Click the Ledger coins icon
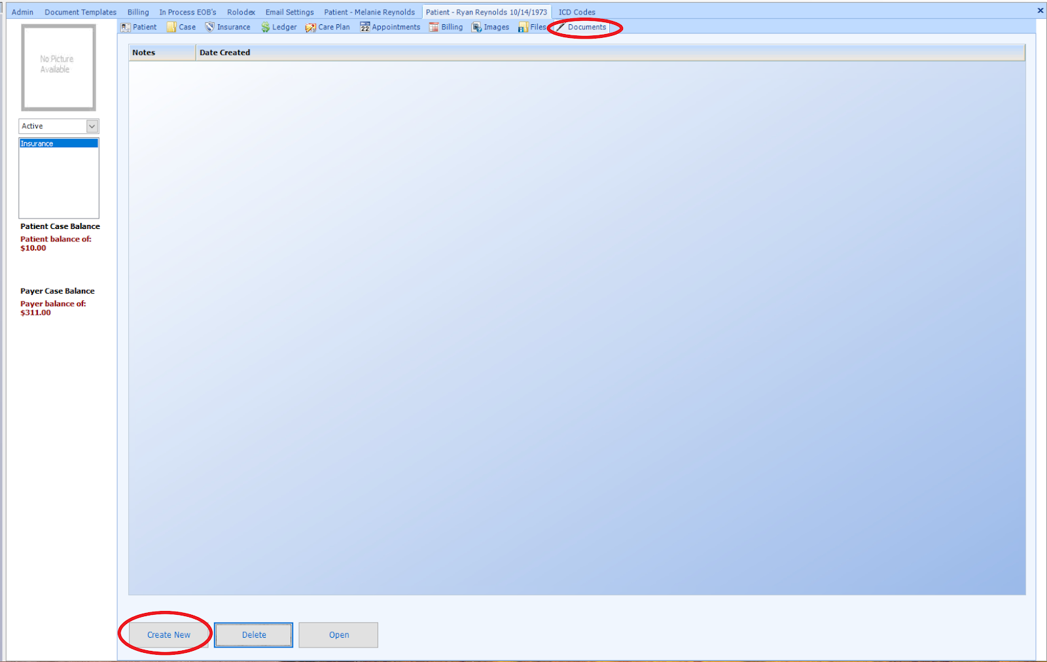This screenshot has width=1047, height=662. pyautogui.click(x=266, y=27)
